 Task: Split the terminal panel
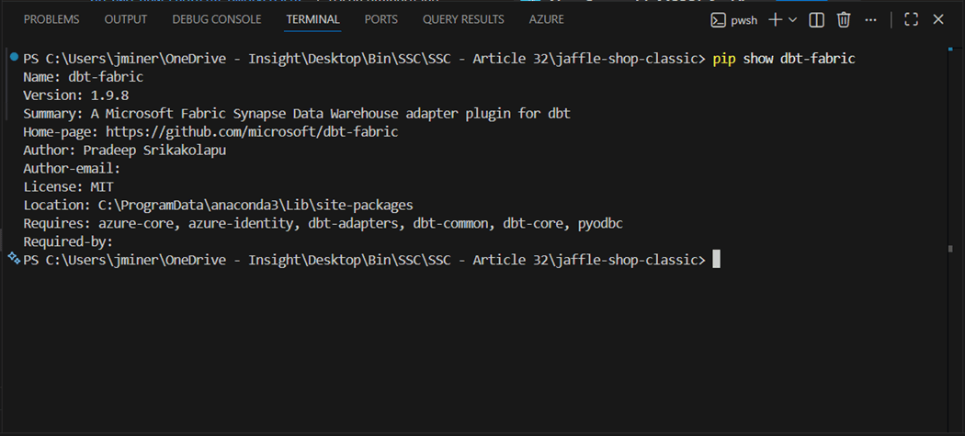point(816,19)
